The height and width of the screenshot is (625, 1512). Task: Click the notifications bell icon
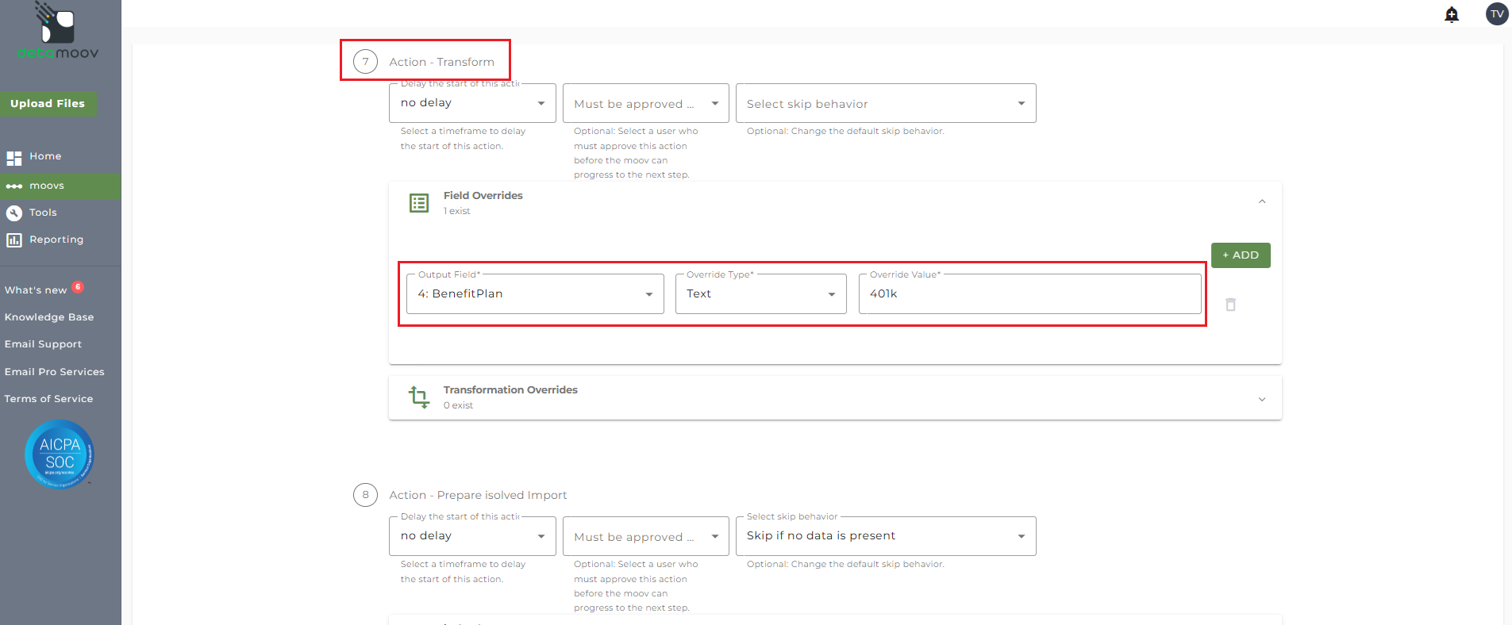pyautogui.click(x=1452, y=14)
